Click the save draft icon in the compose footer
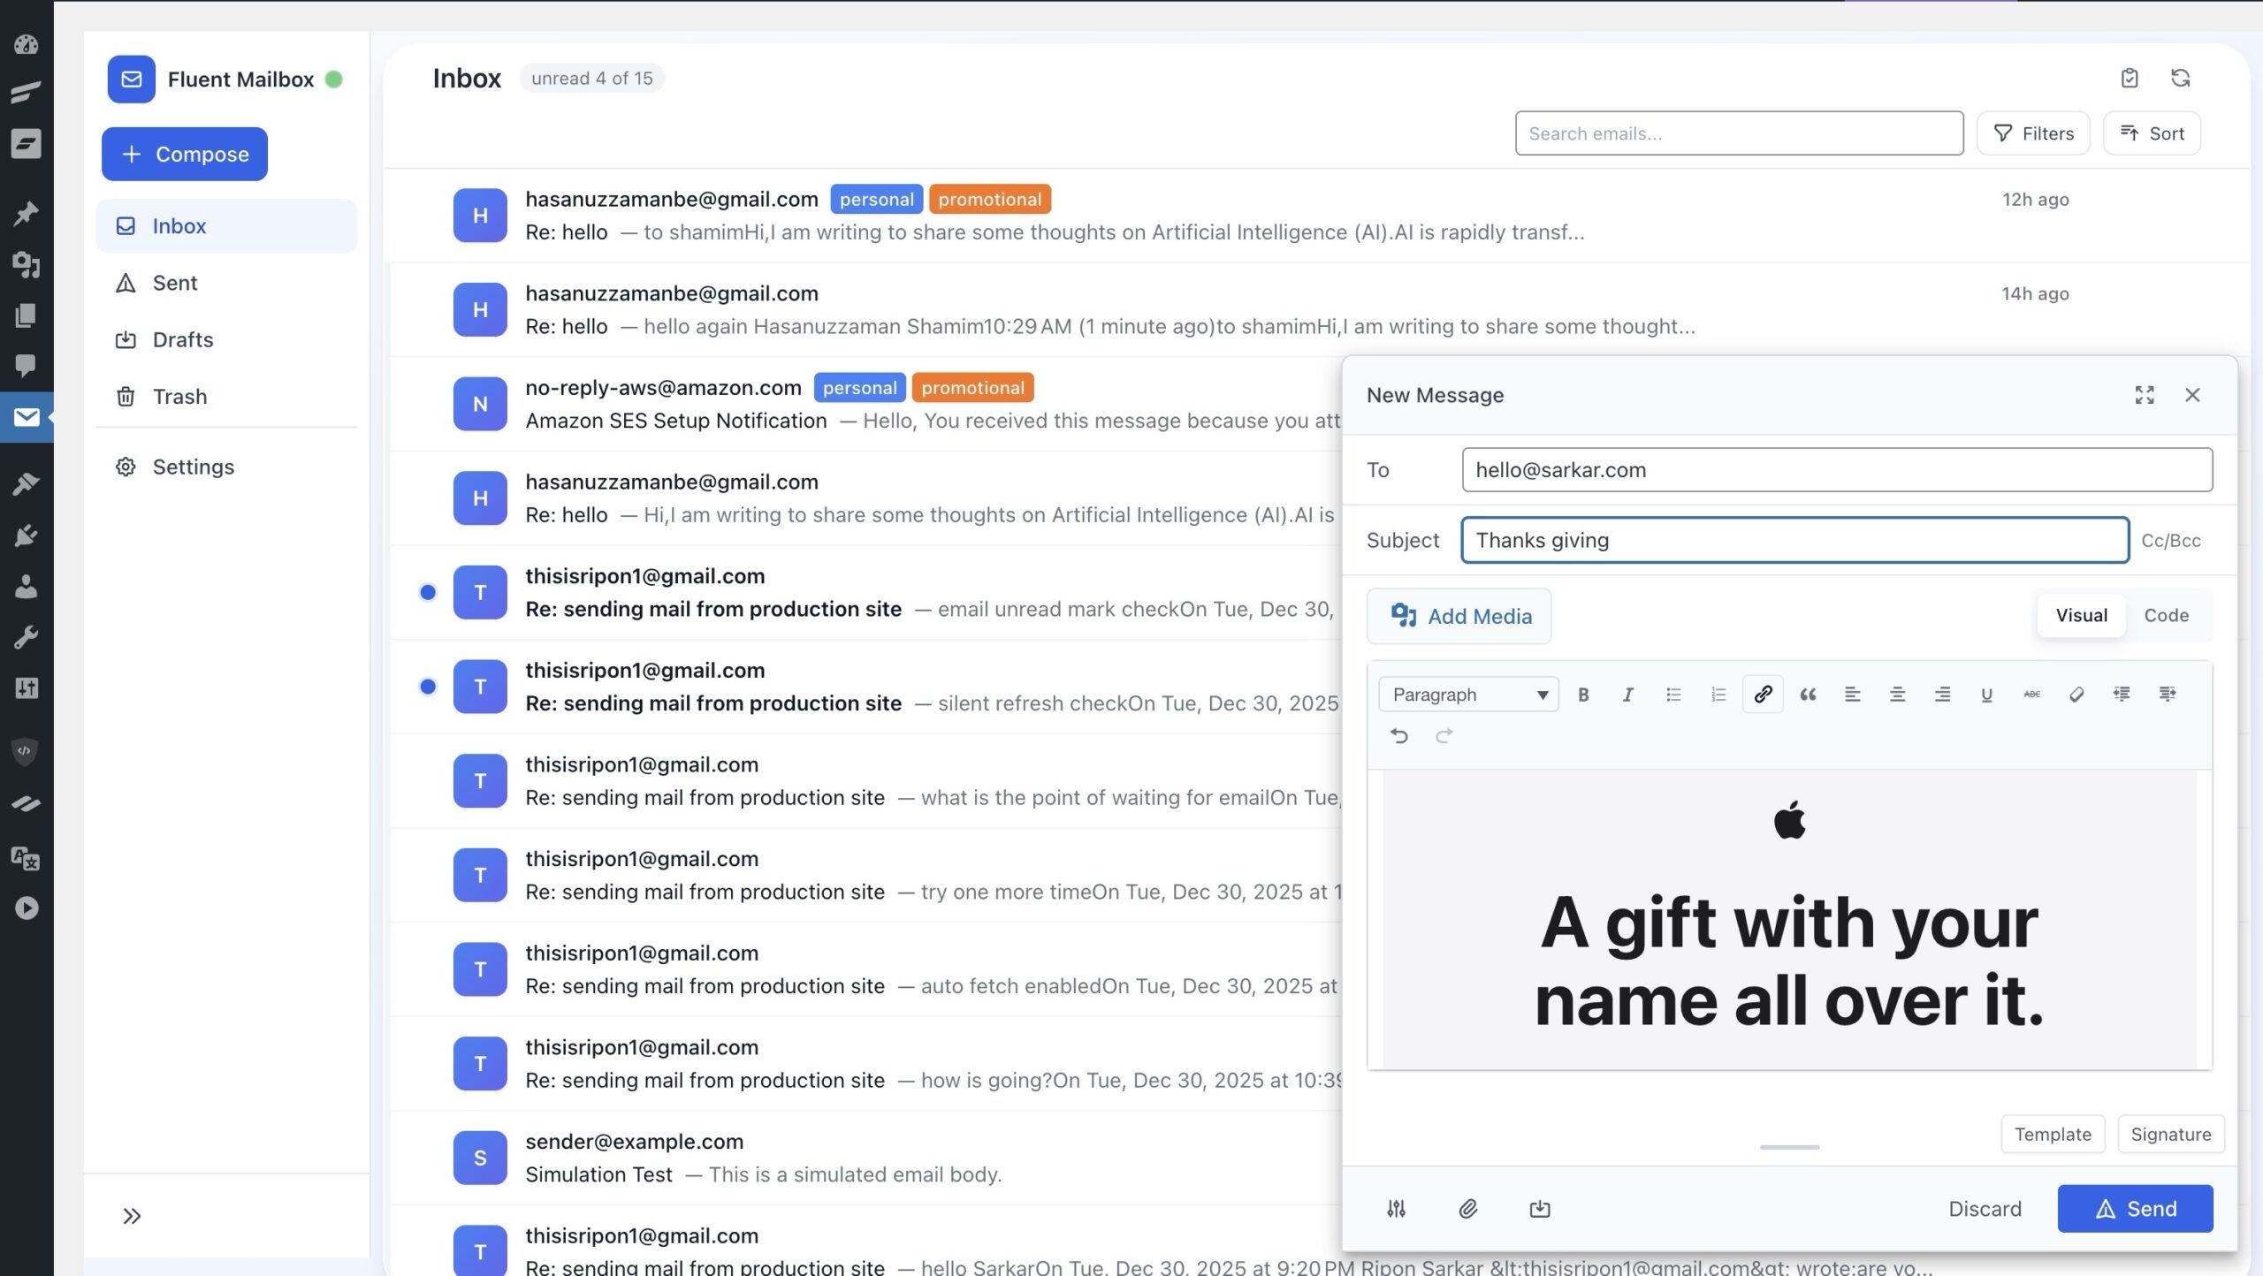Screen dimensions: 2263x1276 point(1540,1209)
